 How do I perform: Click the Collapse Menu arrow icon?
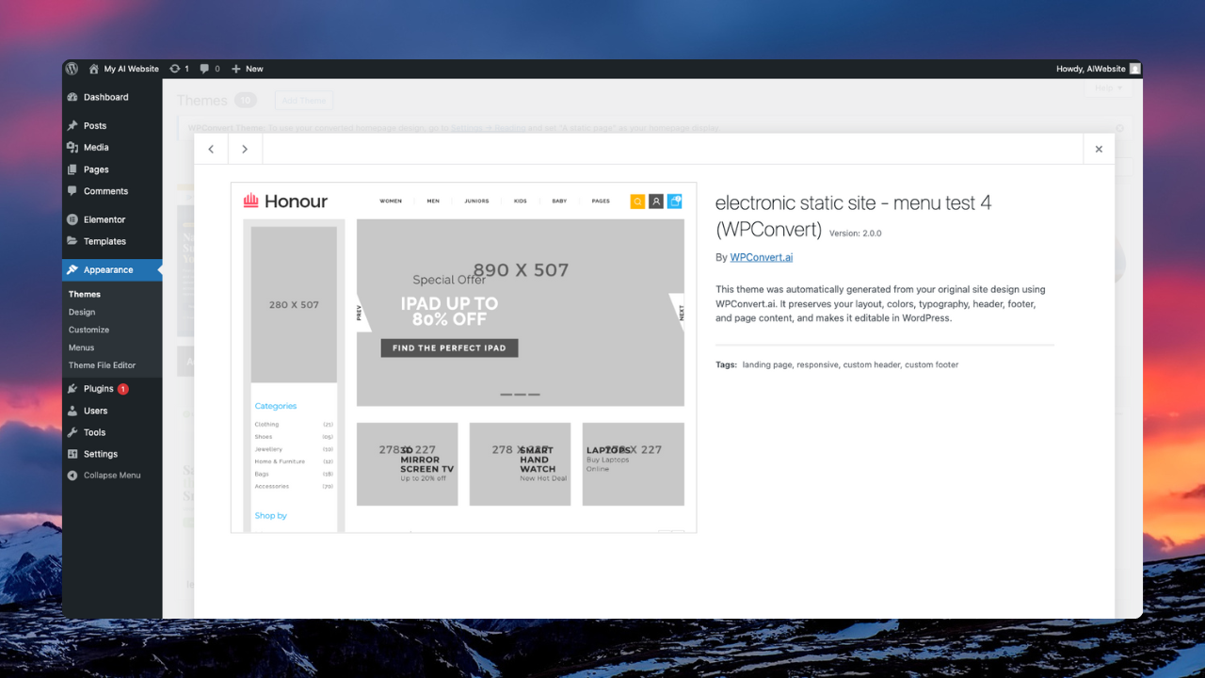click(x=72, y=476)
